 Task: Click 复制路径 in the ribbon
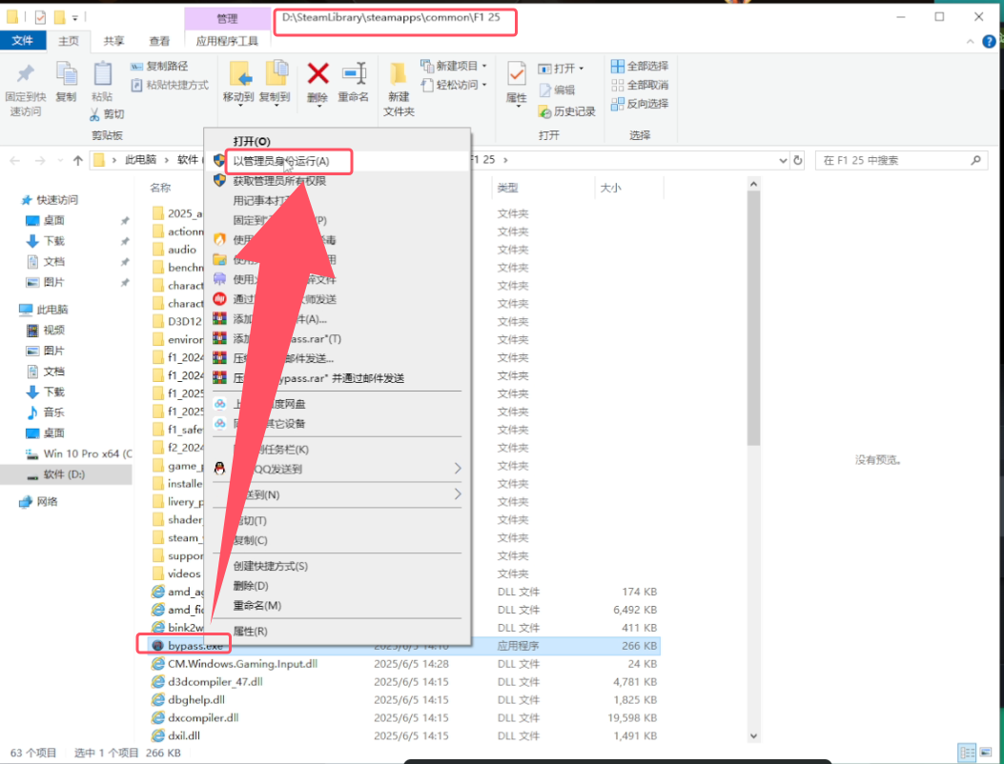tap(159, 66)
